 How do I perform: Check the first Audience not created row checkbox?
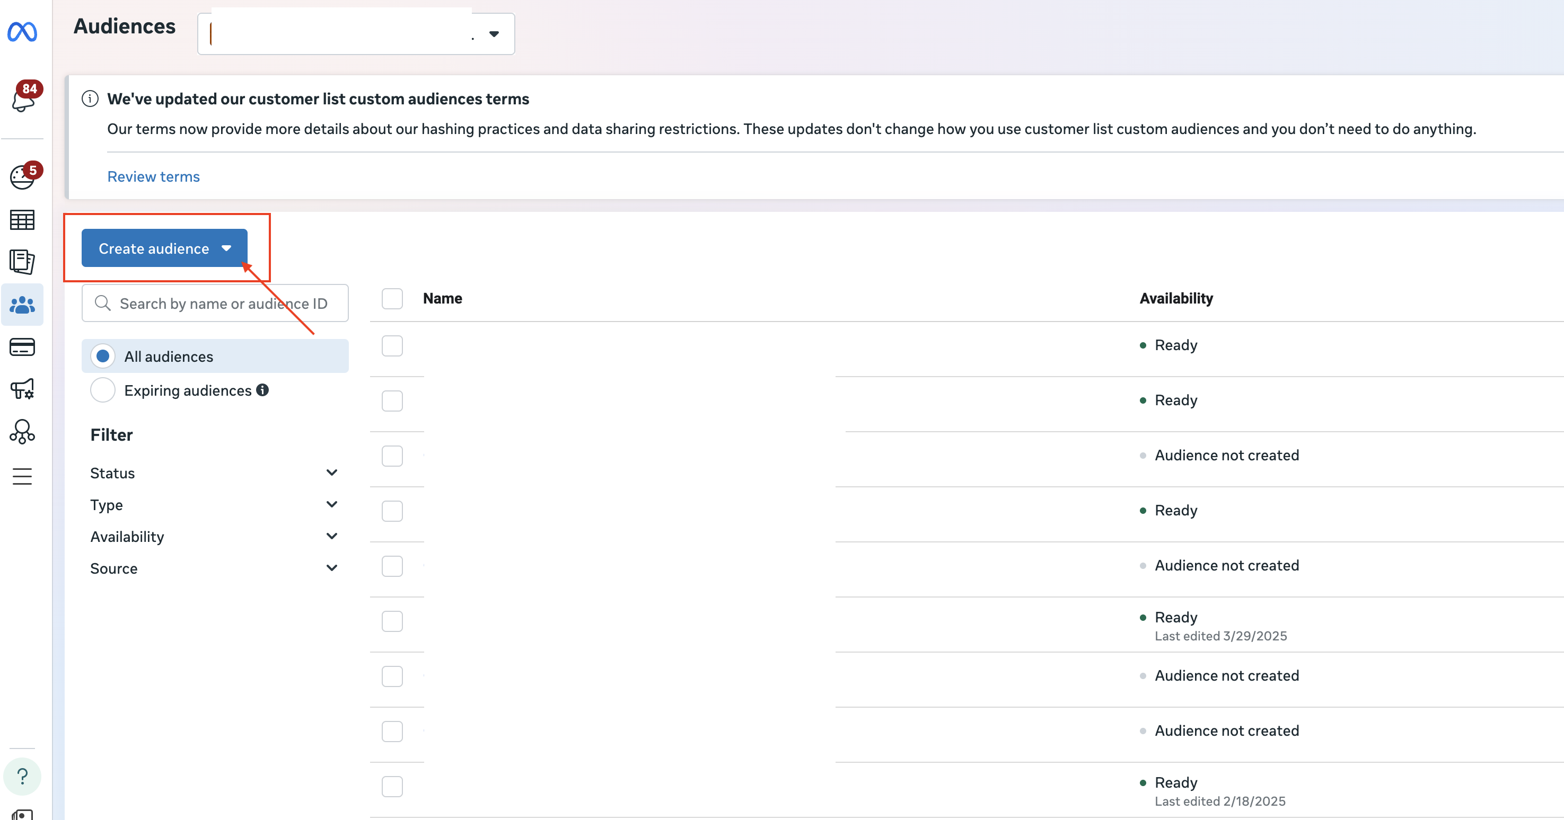pyautogui.click(x=392, y=456)
